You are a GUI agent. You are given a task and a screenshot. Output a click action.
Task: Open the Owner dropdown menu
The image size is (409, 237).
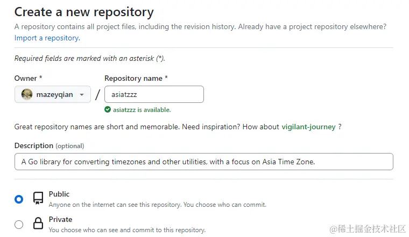tap(52, 94)
